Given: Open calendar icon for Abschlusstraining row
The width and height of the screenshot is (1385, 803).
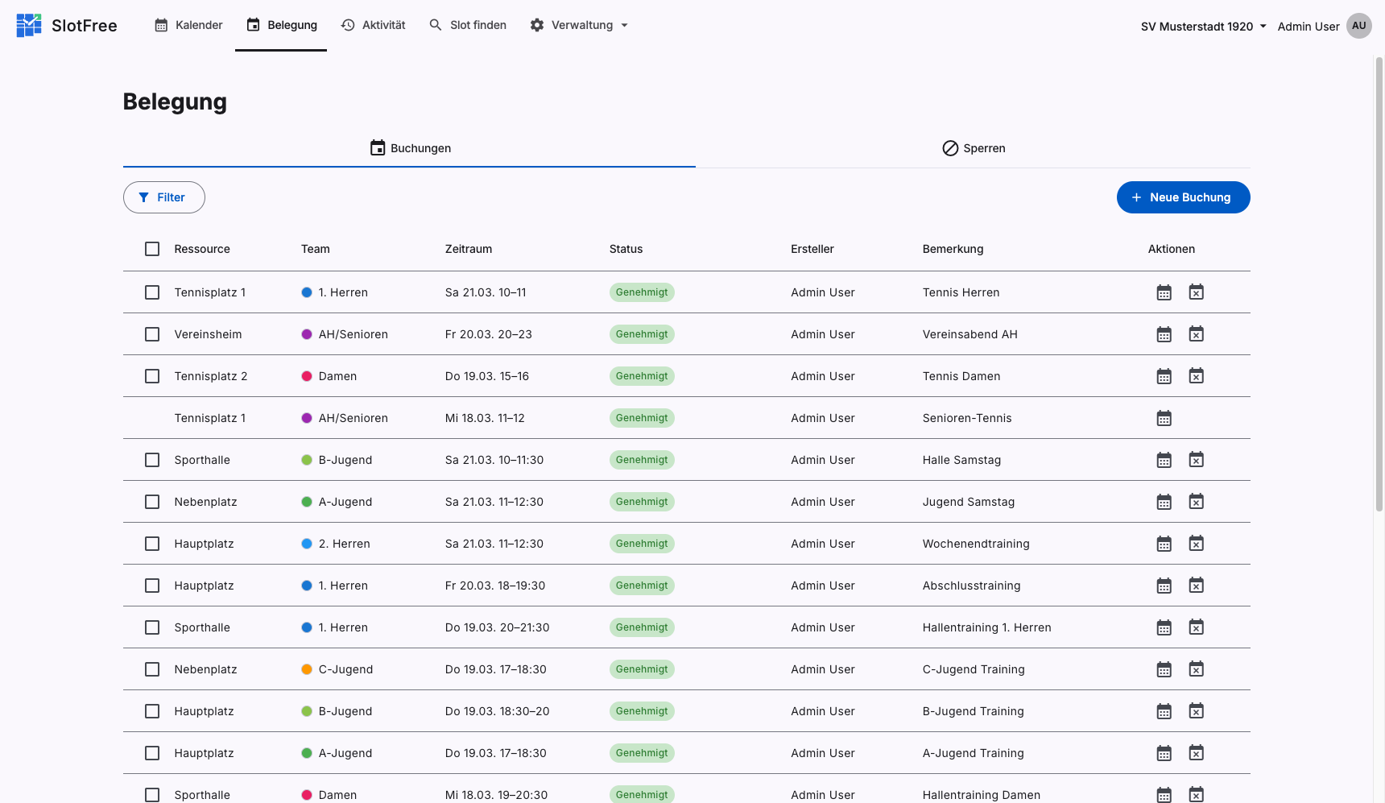Looking at the screenshot, I should coord(1164,586).
